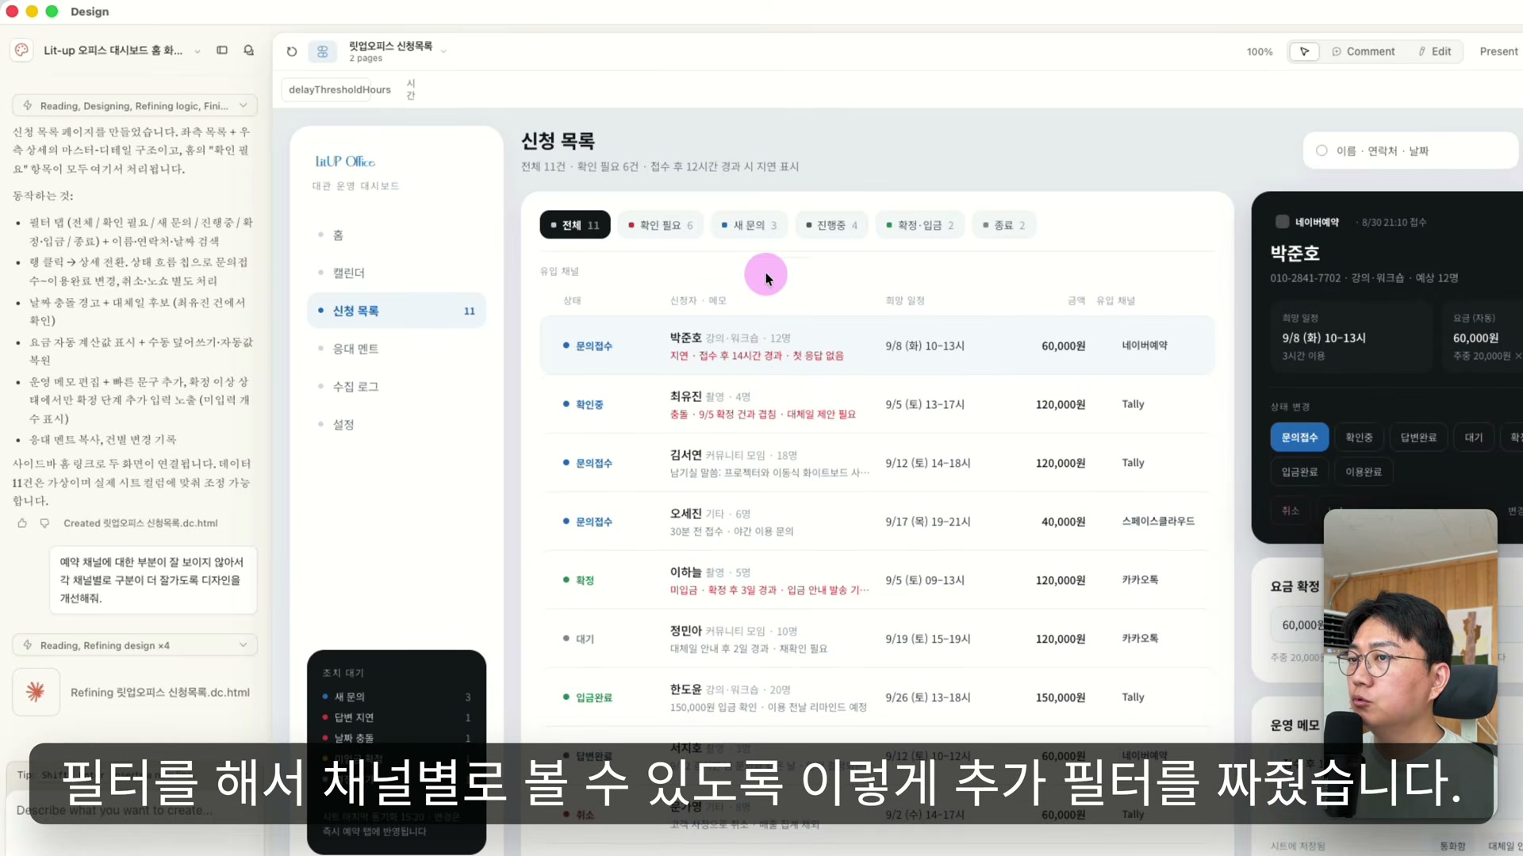Click the orange spinning starburst icon
Viewport: 1523px width, 856px height.
[x=36, y=692]
